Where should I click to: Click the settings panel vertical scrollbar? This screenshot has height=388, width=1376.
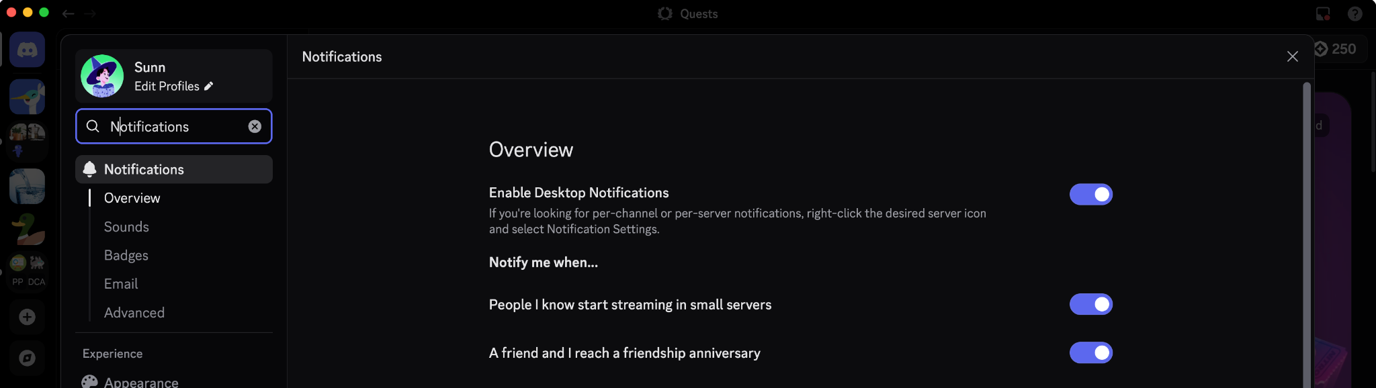[x=1307, y=235]
